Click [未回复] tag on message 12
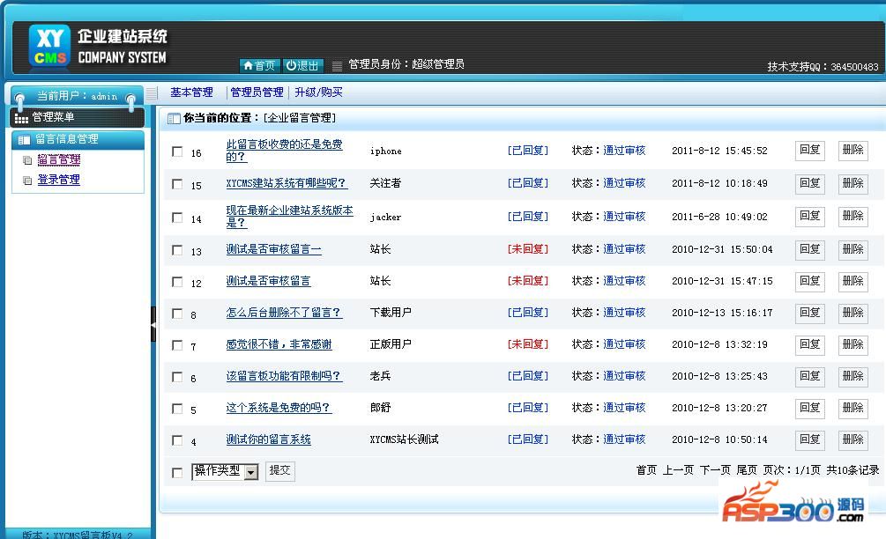 pyautogui.click(x=528, y=280)
